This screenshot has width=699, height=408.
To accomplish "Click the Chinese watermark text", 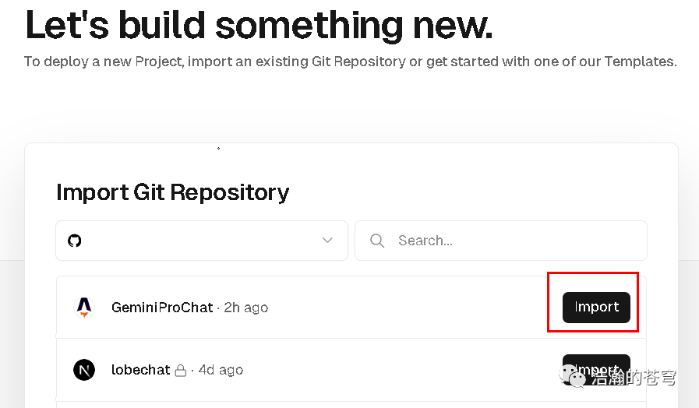I will pos(634,378).
